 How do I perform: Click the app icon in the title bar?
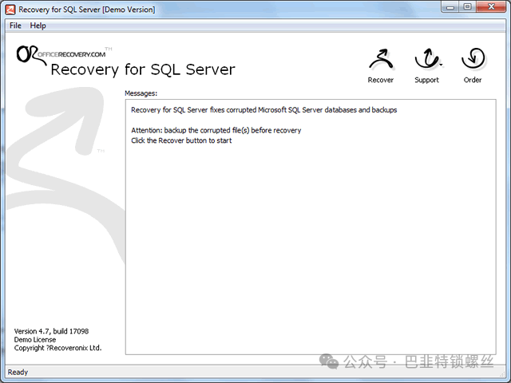[10, 10]
